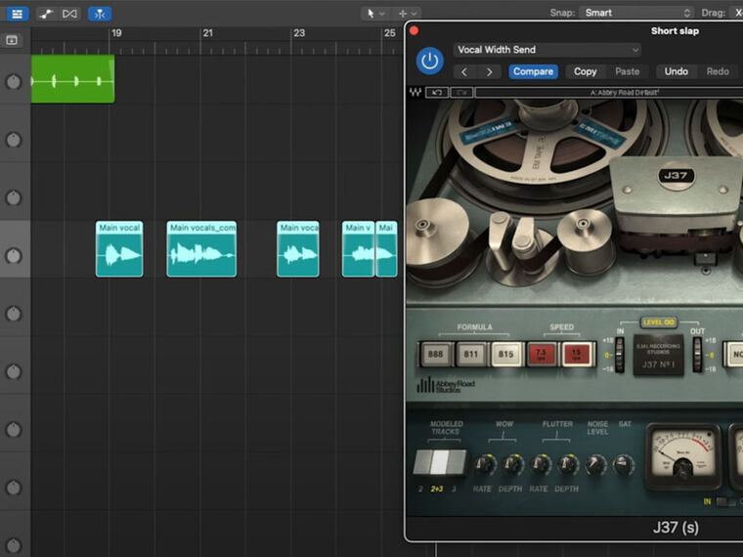Select the Main vocals_com audio region
This screenshot has height=557, width=743.
pyautogui.click(x=201, y=254)
